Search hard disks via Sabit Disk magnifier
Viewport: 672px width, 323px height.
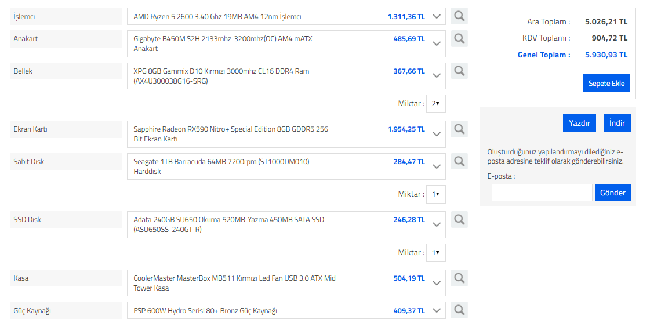[459, 161]
